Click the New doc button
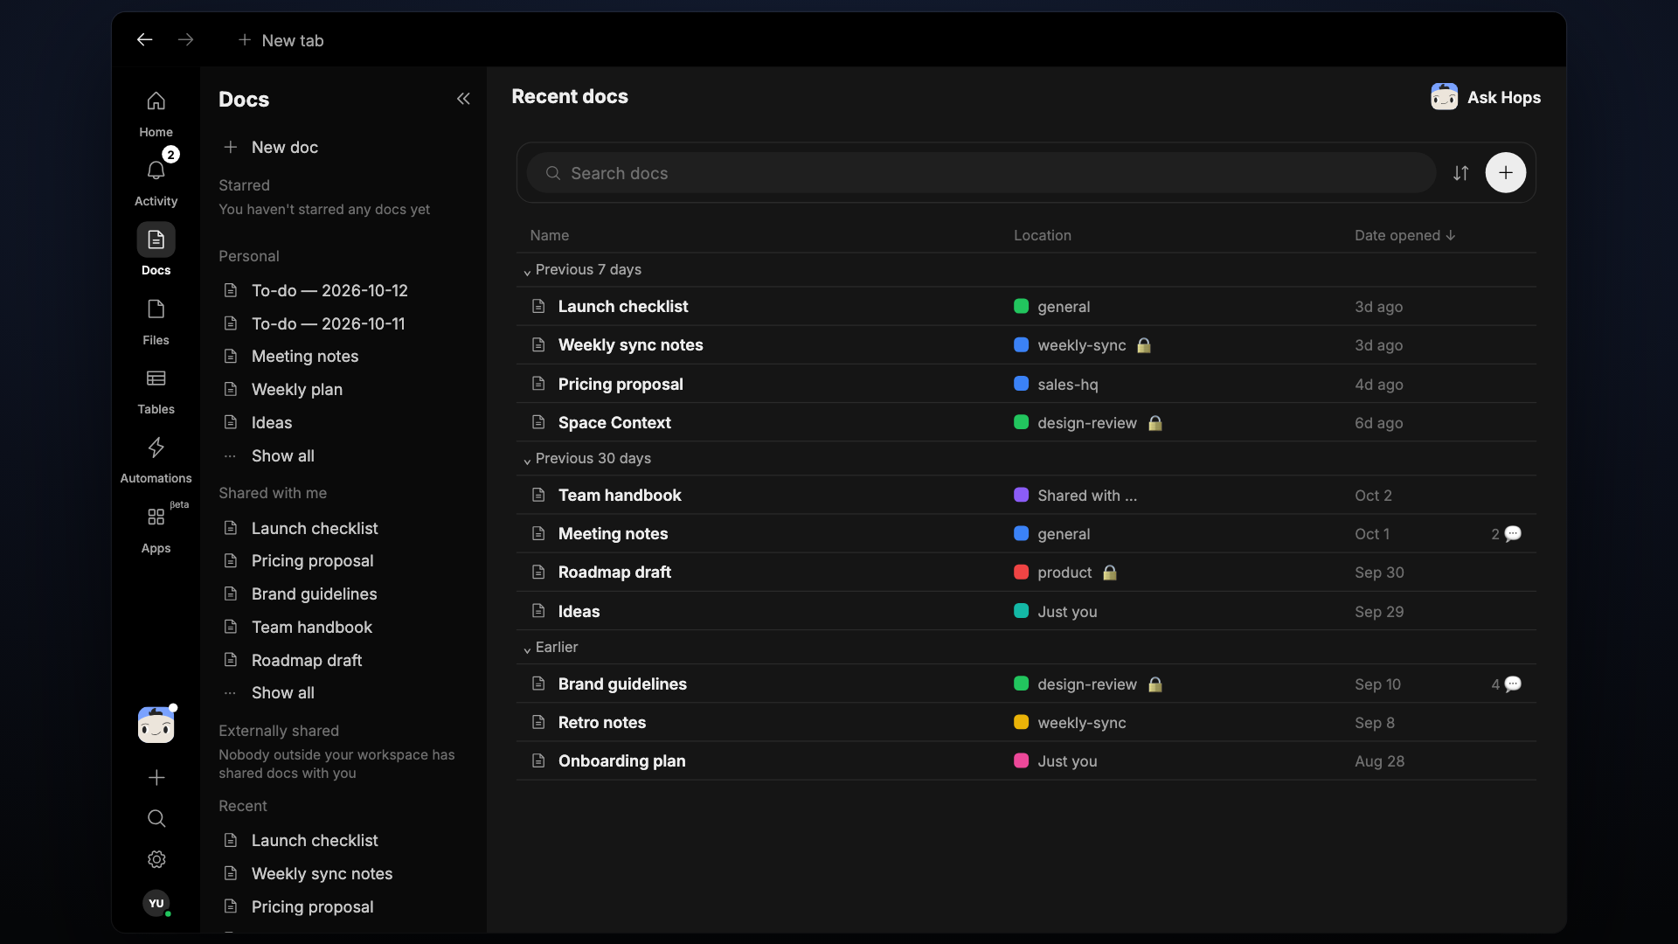The height and width of the screenshot is (944, 1678). point(271,147)
